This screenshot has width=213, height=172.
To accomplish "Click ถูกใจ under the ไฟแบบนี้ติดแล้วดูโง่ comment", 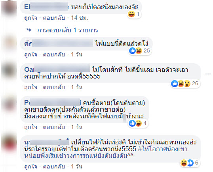I will 31,54.
